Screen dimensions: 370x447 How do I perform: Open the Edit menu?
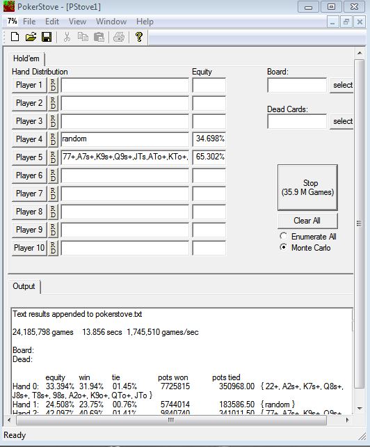pos(52,22)
